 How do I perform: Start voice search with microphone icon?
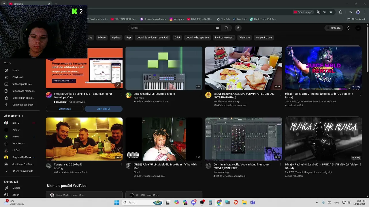point(238,28)
